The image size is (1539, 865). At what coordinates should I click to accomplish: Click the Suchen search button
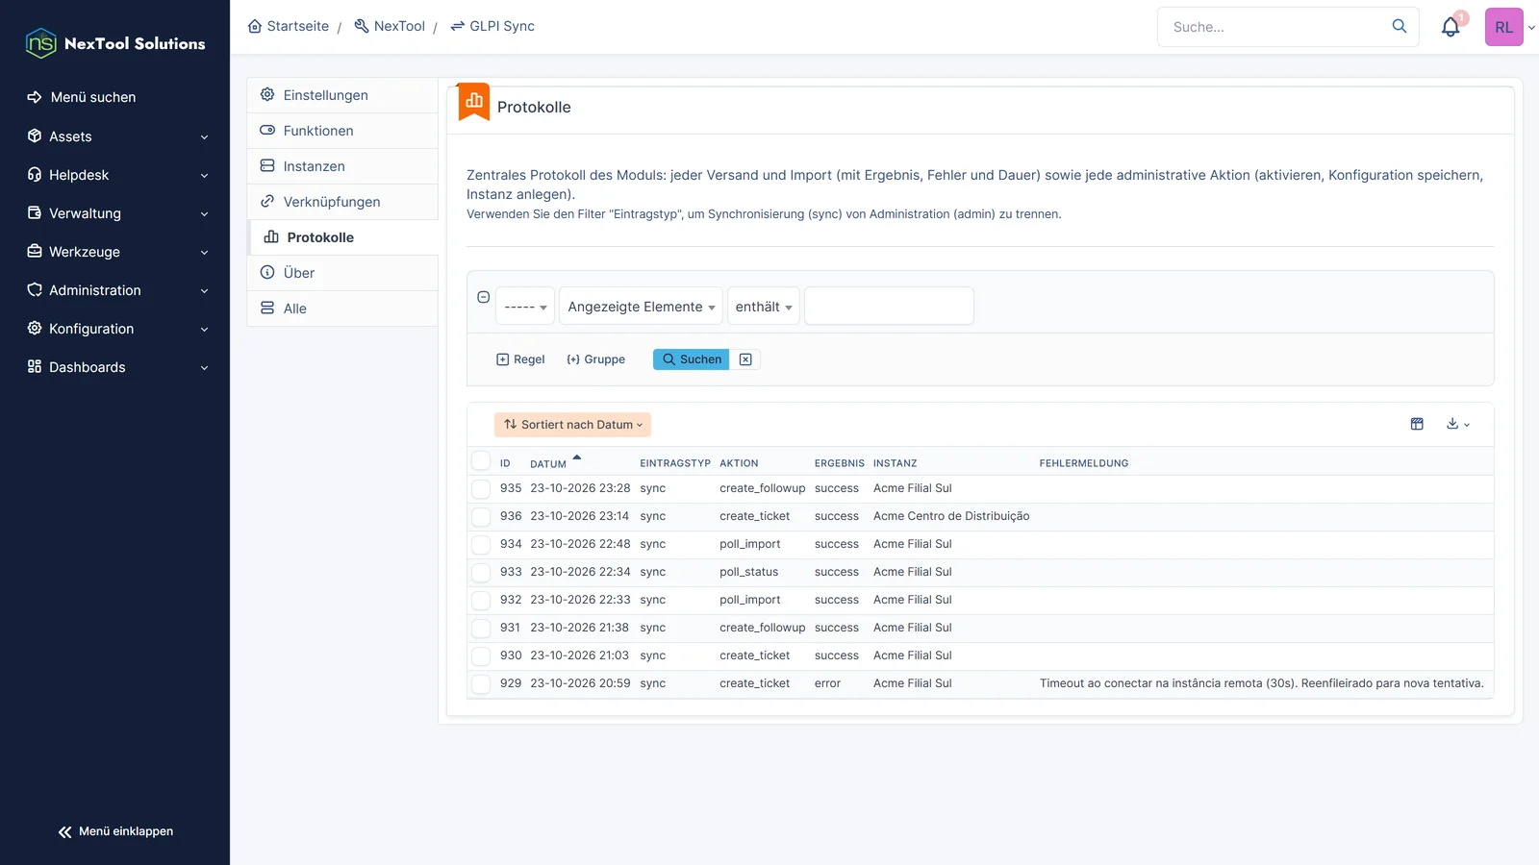pos(692,359)
